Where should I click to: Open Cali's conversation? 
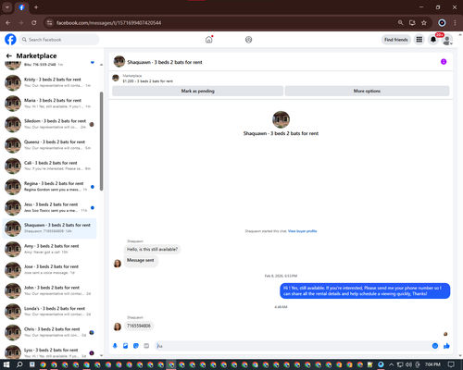[49, 166]
